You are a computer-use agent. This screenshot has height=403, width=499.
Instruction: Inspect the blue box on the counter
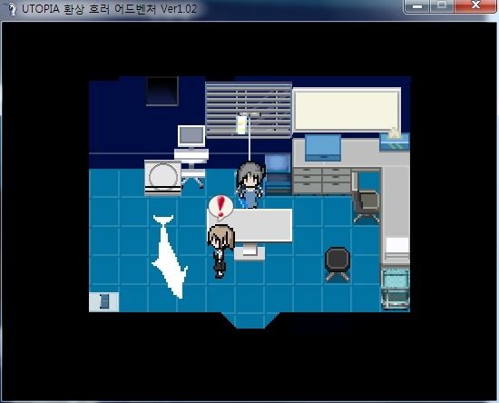click(323, 148)
